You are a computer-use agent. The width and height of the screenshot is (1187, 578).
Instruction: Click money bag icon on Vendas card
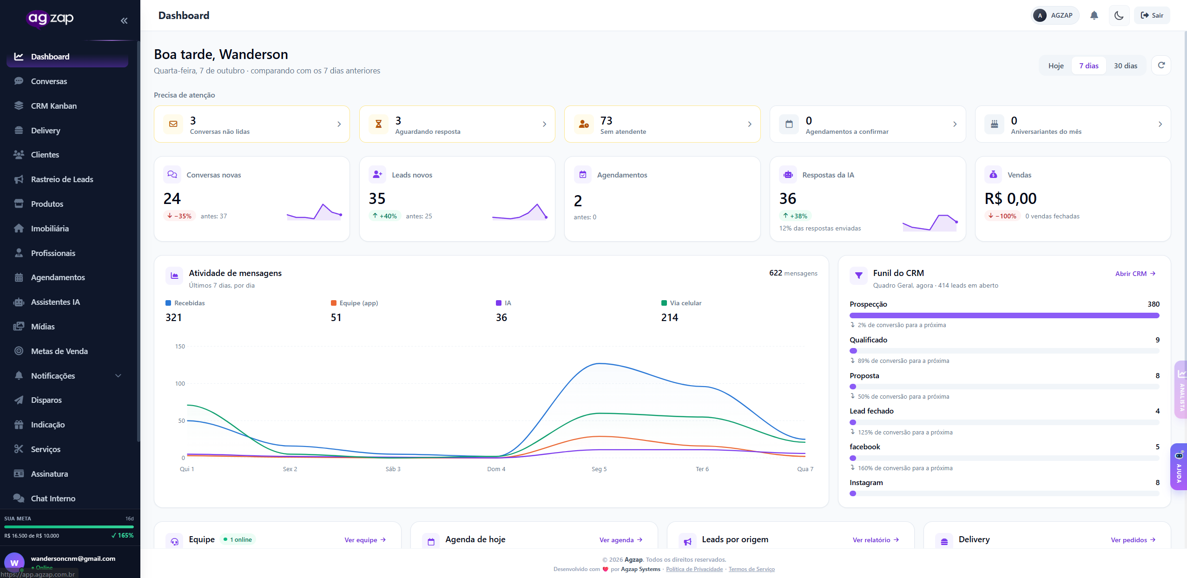[993, 175]
